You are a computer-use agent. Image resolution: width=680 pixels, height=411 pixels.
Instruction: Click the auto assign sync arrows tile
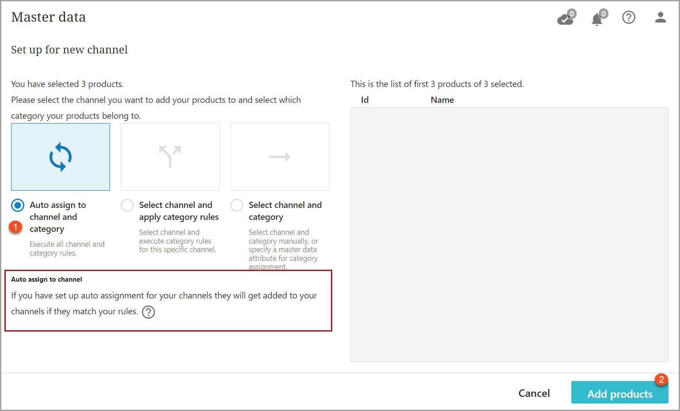61,157
